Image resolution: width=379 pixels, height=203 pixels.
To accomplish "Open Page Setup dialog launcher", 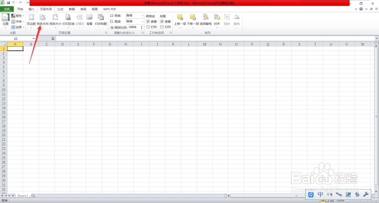I will click(106, 33).
